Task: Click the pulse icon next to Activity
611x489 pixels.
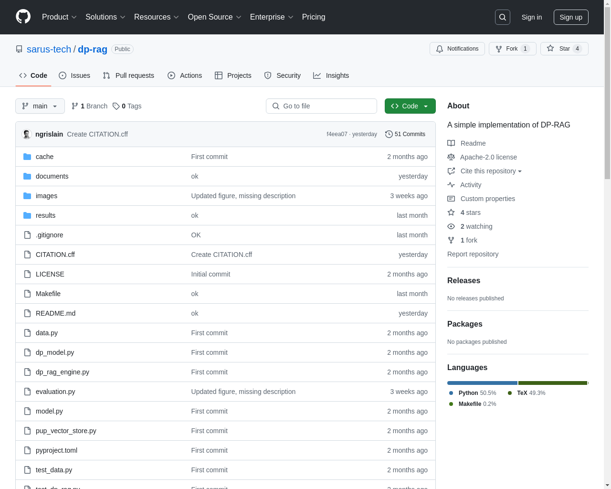Action: 451,185
